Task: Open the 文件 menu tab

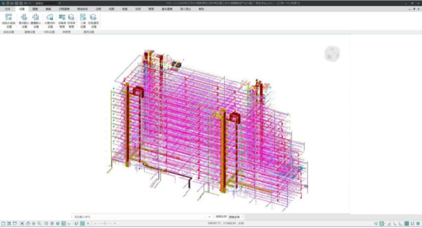Action: [x=7, y=9]
